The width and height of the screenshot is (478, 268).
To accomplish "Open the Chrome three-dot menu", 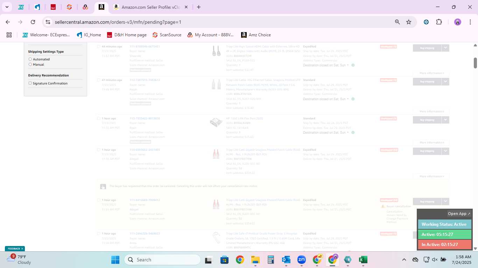I will click(470, 22).
